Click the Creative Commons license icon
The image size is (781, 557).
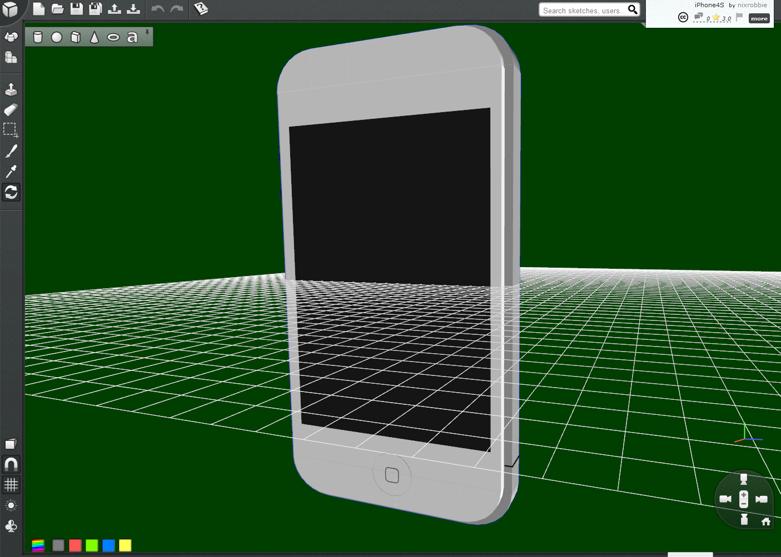683,18
